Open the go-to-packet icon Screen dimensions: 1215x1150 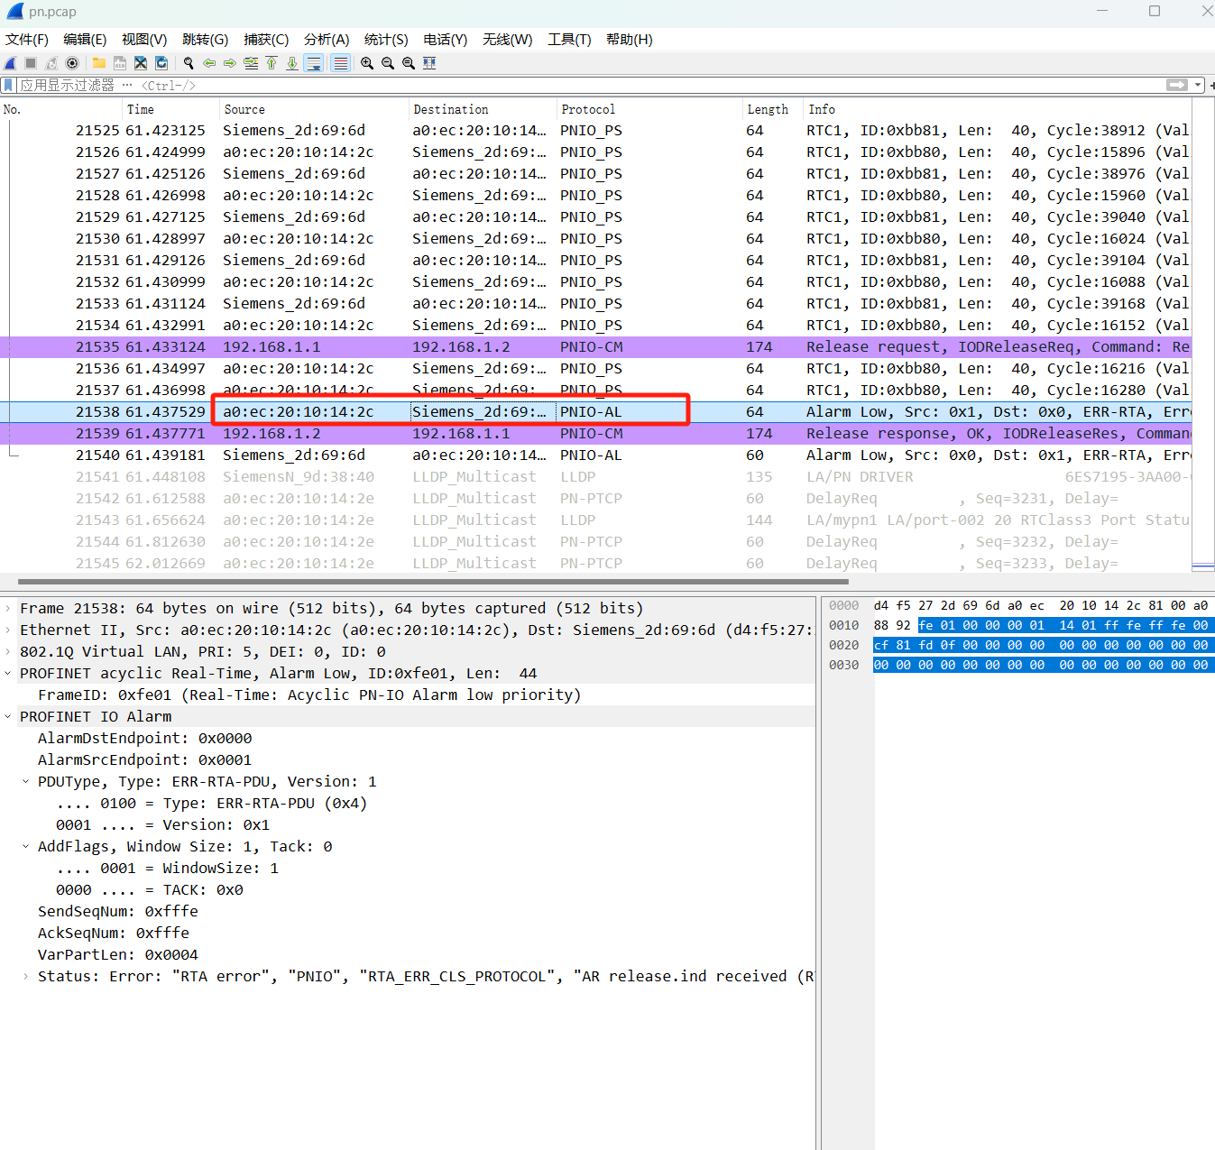click(x=251, y=63)
